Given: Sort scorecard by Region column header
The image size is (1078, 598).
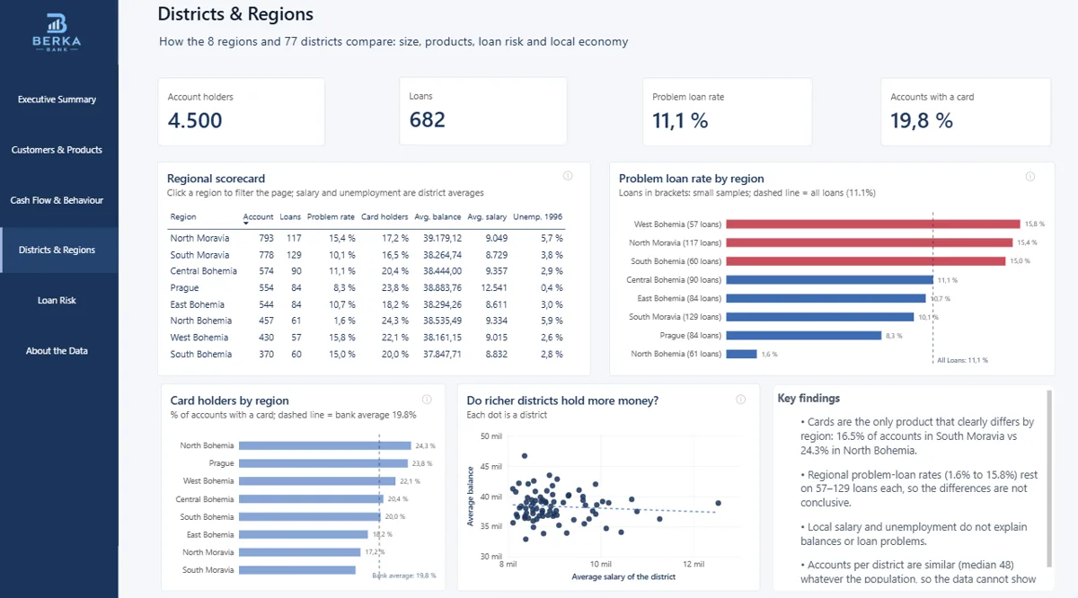Looking at the screenshot, I should tap(183, 216).
